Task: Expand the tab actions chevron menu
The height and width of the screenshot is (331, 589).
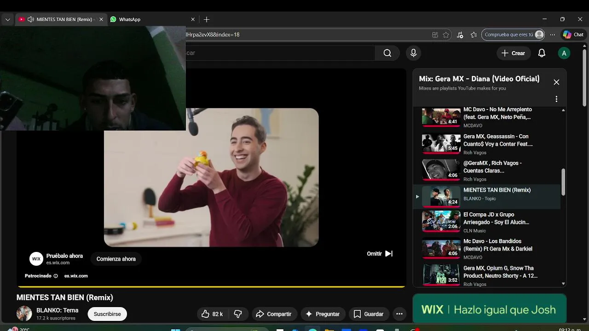Action: click(x=7, y=19)
